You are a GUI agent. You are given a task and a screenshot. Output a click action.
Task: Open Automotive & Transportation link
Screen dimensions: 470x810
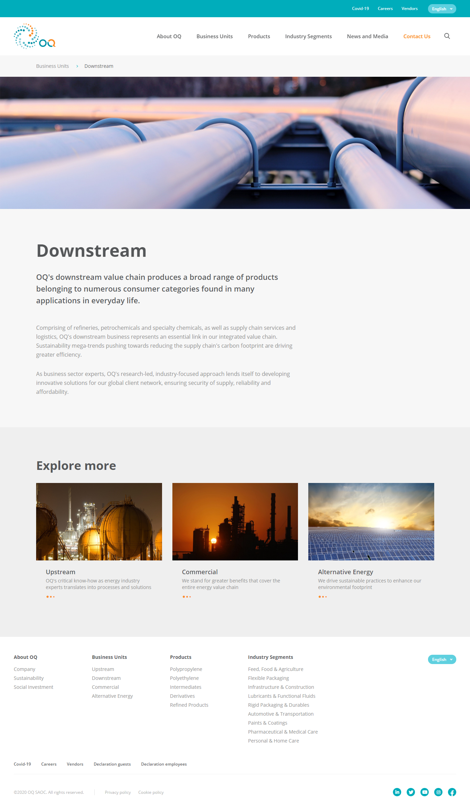click(x=281, y=714)
